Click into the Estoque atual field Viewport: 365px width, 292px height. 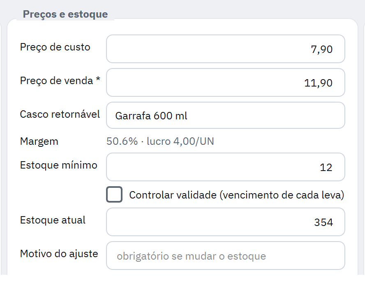[225, 222]
